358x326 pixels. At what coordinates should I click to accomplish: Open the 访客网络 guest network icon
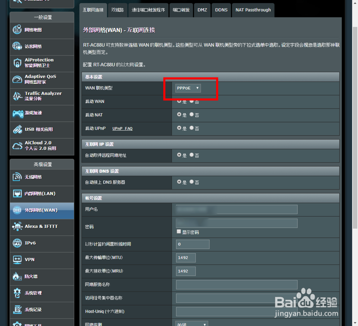tap(17, 46)
